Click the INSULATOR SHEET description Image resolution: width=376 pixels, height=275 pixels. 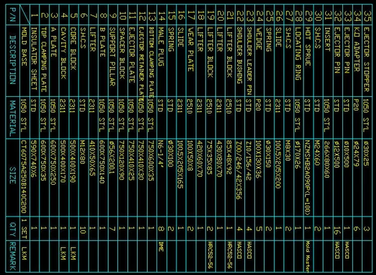click(x=34, y=59)
